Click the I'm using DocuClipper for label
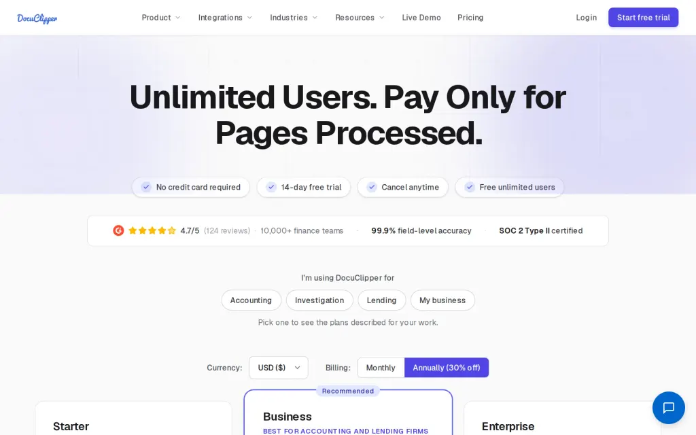Image resolution: width=696 pixels, height=435 pixels. 348,278
